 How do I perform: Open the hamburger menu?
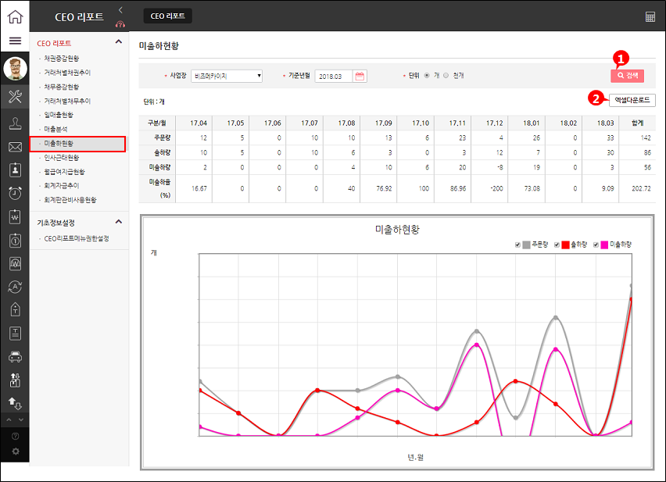point(16,41)
